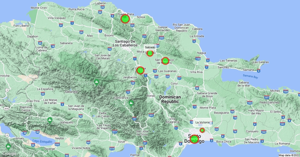Click the route 535 shield near Neyba
Viewport: 300px width, 157px height.
click(57, 144)
